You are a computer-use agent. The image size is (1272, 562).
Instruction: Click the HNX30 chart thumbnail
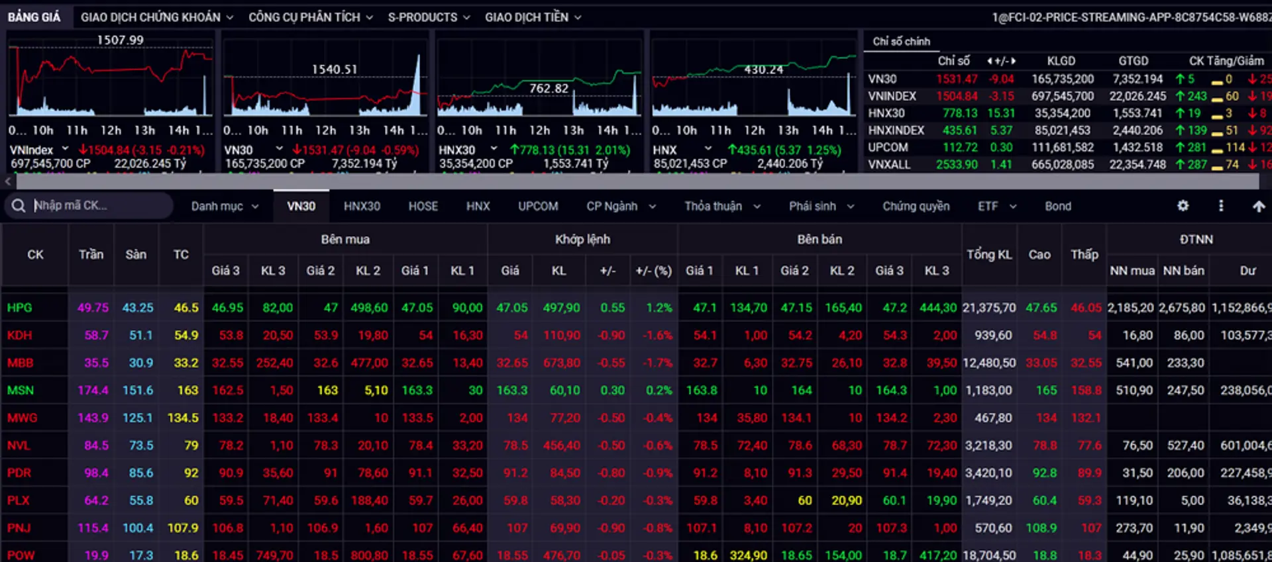[x=539, y=77]
